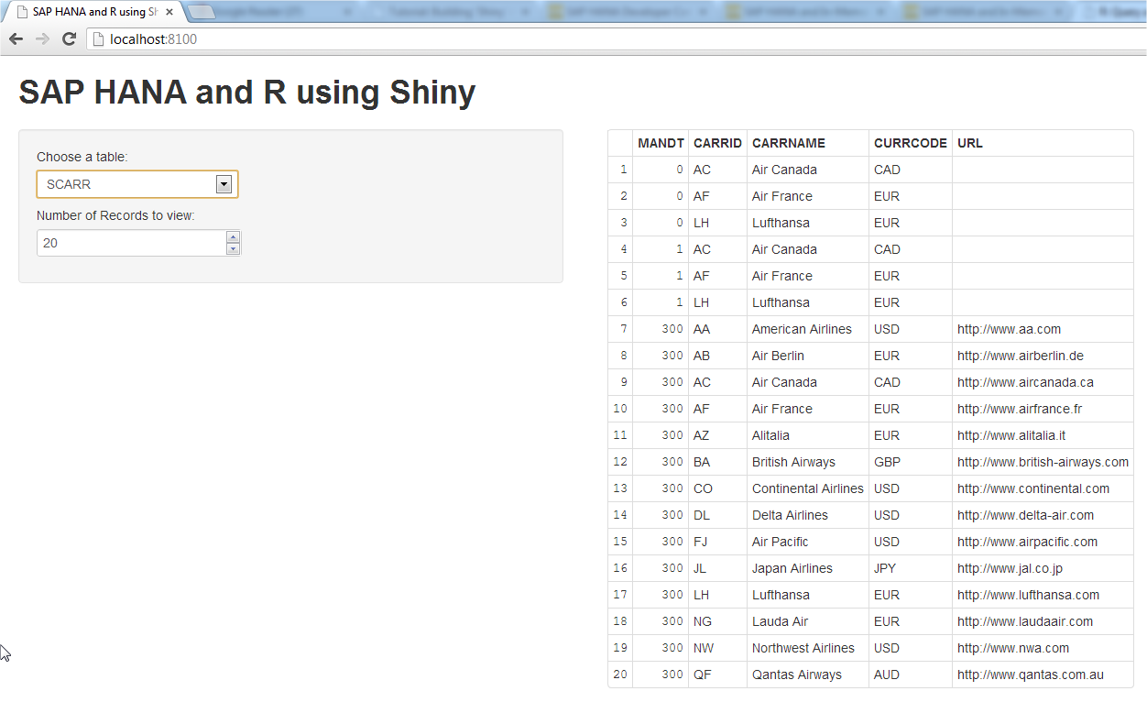
Task: Select the http://www.laudaair.com URL cell
Action: (x=1043, y=621)
